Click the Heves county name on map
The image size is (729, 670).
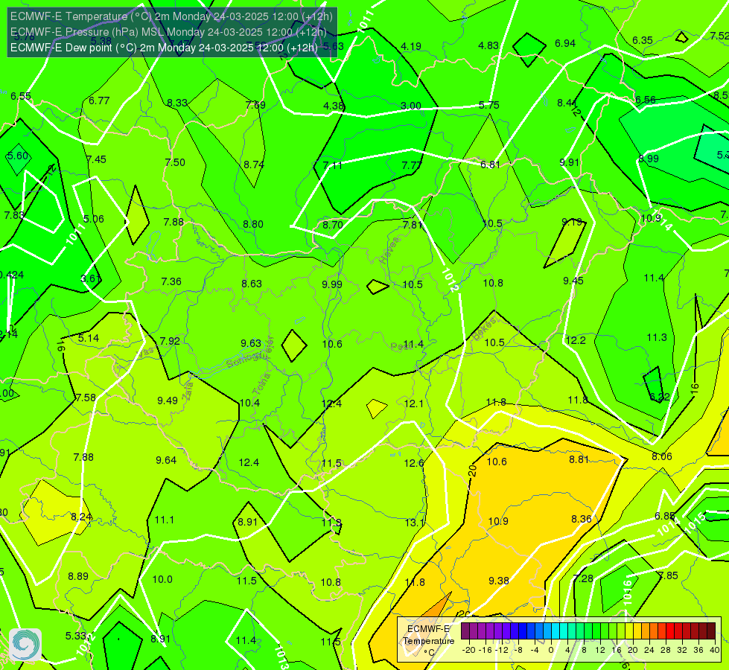[x=389, y=250]
